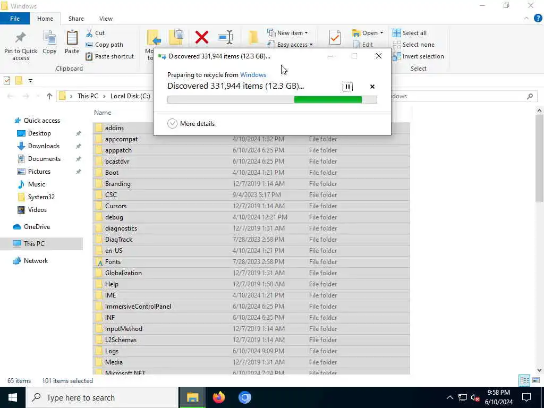
Task: Open the Easy access dropdown
Action: coord(290,45)
